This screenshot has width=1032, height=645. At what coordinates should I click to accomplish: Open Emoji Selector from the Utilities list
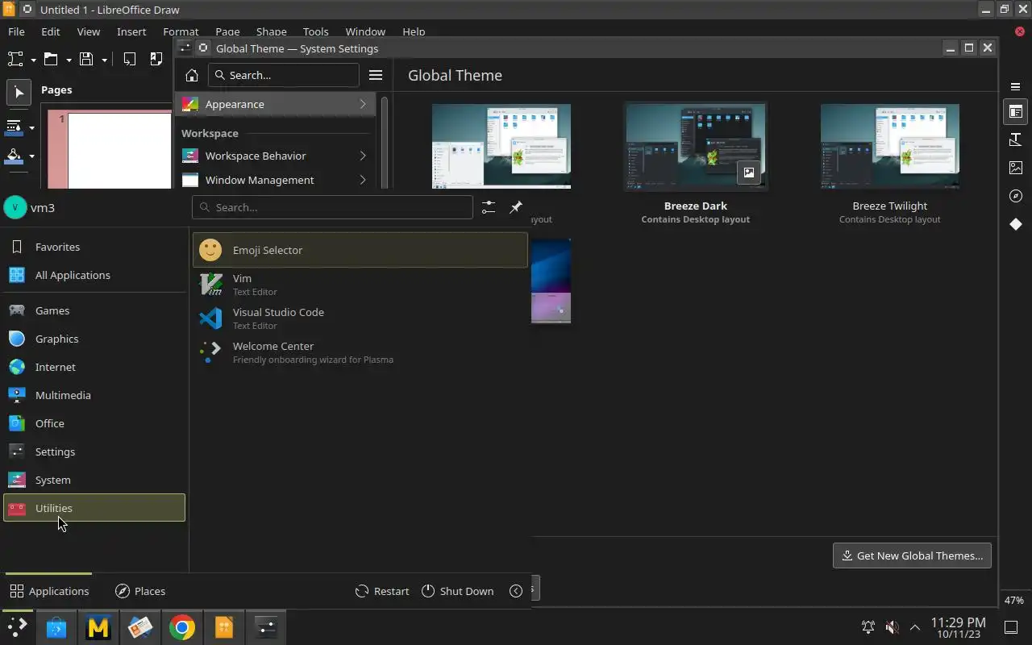click(x=360, y=250)
